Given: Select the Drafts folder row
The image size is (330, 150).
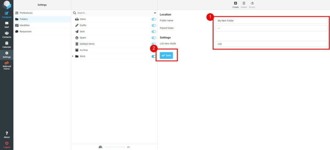Looking at the screenshot, I should (114, 25).
